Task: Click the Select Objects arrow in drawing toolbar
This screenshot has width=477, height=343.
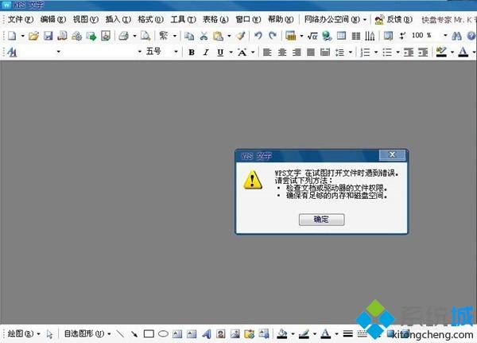Action: (49, 334)
